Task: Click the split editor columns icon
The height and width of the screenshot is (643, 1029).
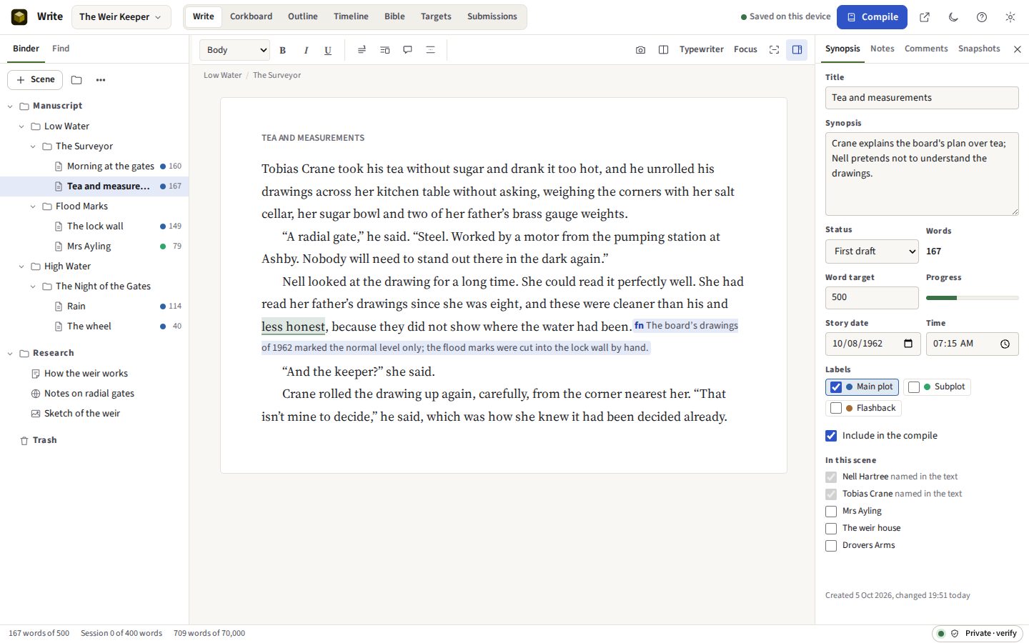Action: click(663, 50)
